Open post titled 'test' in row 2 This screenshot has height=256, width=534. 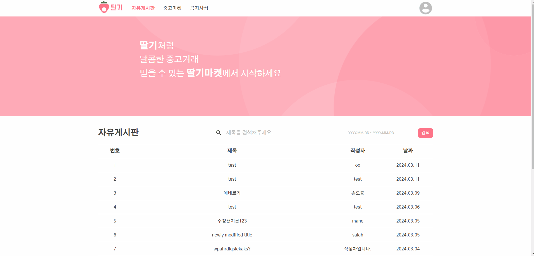click(x=232, y=179)
